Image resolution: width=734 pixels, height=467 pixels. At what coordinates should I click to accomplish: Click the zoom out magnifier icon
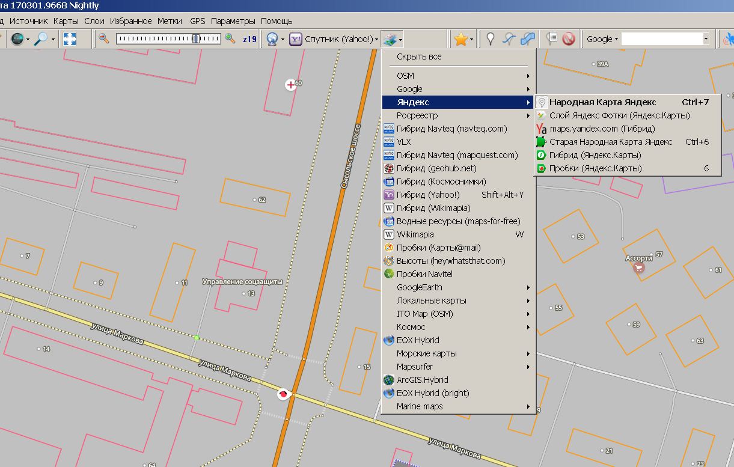104,39
